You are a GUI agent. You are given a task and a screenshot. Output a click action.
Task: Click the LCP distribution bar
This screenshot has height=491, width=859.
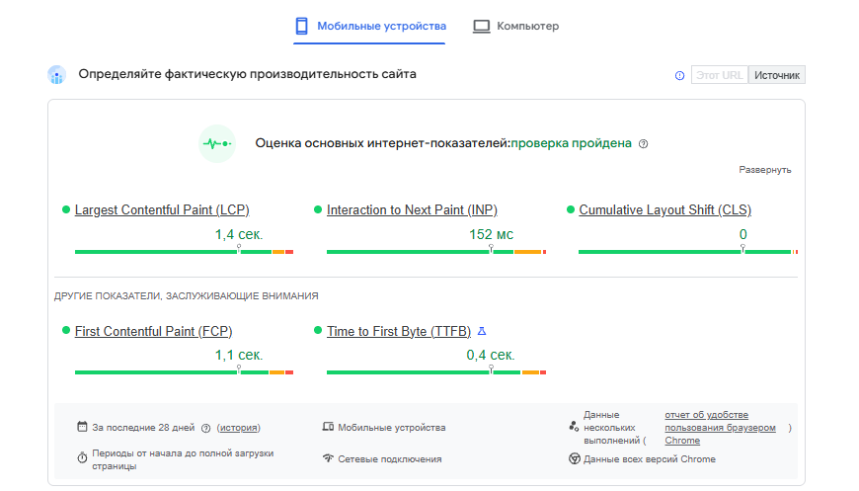pos(184,252)
